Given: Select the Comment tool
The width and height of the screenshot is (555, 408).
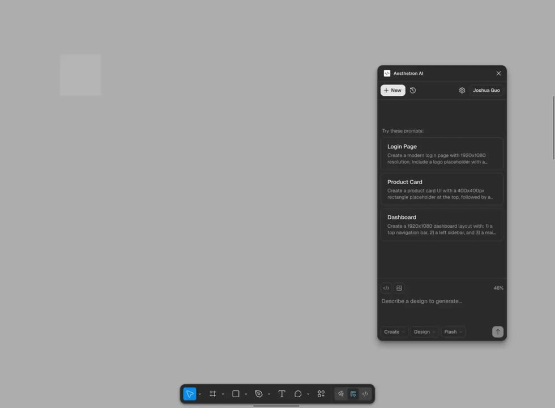Looking at the screenshot, I should coord(298,394).
